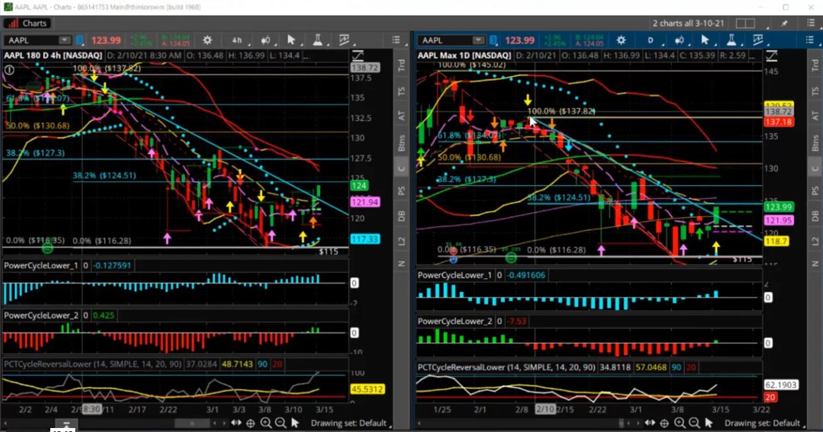The height and width of the screenshot is (432, 823).
Task: Open the DB side tab on right chart
Action: [815, 216]
